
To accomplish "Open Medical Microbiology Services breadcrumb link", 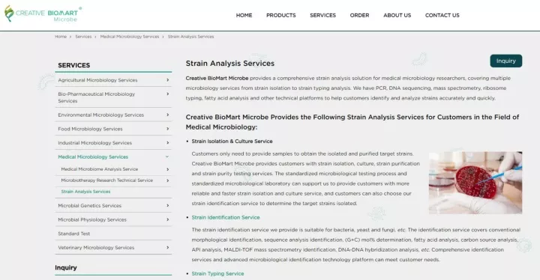I will tap(130, 37).
